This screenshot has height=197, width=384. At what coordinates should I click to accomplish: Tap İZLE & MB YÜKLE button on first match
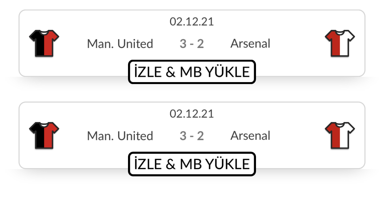point(192,72)
